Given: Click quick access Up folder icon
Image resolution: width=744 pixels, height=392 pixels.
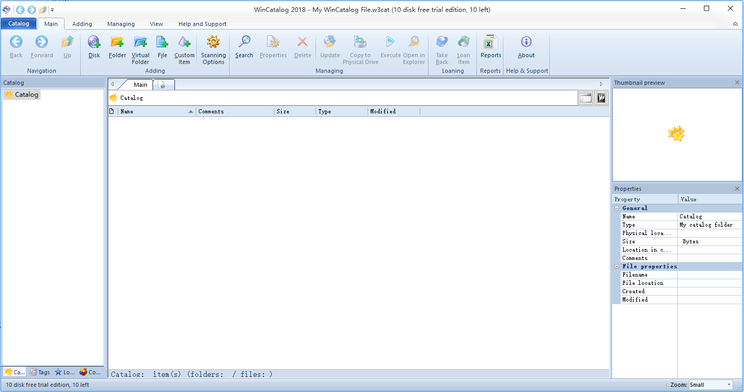Looking at the screenshot, I should 43,9.
